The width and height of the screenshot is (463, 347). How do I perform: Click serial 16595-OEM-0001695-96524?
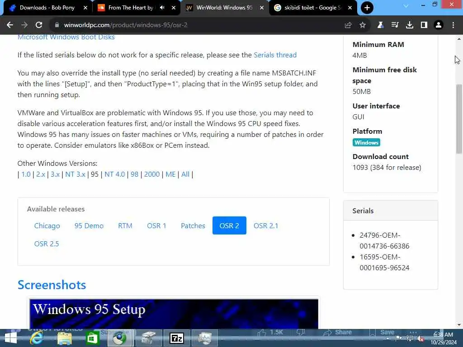[384, 263]
